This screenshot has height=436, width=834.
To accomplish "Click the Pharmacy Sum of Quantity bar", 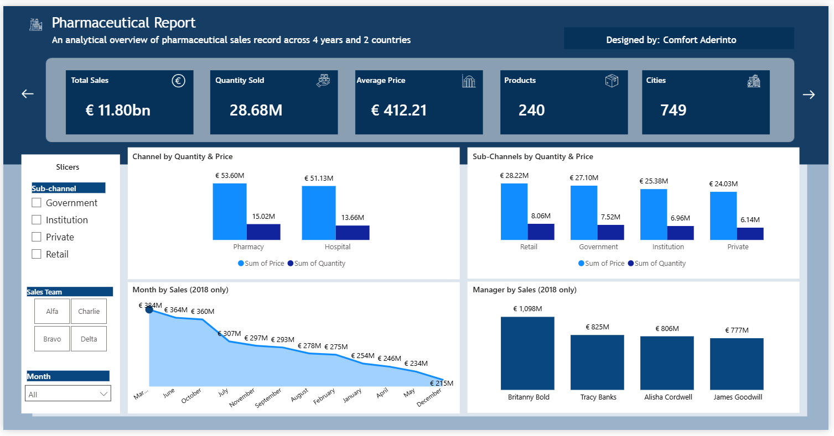I will click(x=263, y=232).
